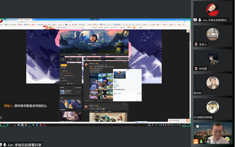Click the 莫光钊 participant avatar
The width and height of the screenshot is (235, 147).
[212, 83]
